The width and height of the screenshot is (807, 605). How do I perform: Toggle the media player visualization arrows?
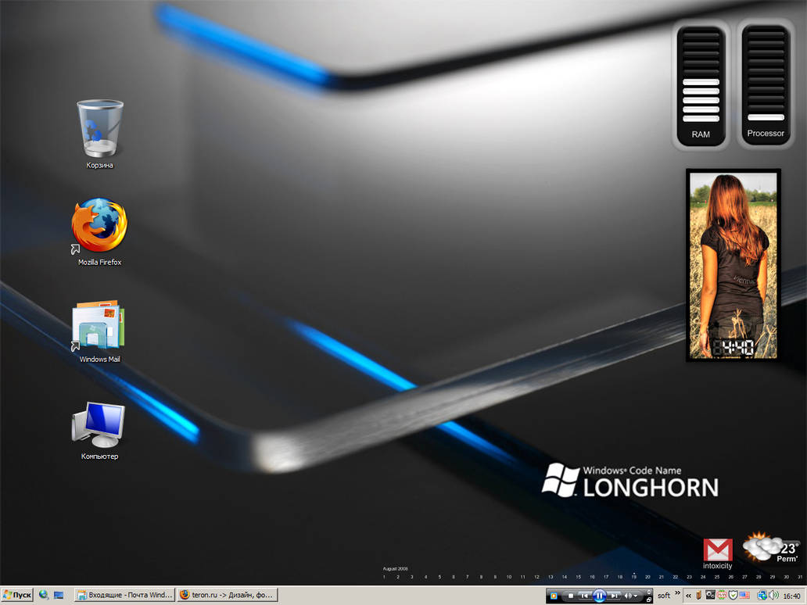[x=648, y=592]
